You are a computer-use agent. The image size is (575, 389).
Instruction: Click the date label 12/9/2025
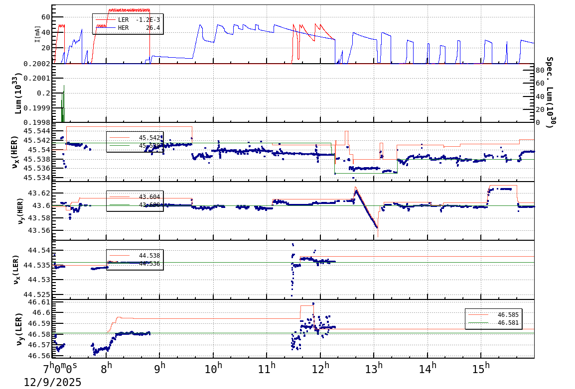point(52,382)
